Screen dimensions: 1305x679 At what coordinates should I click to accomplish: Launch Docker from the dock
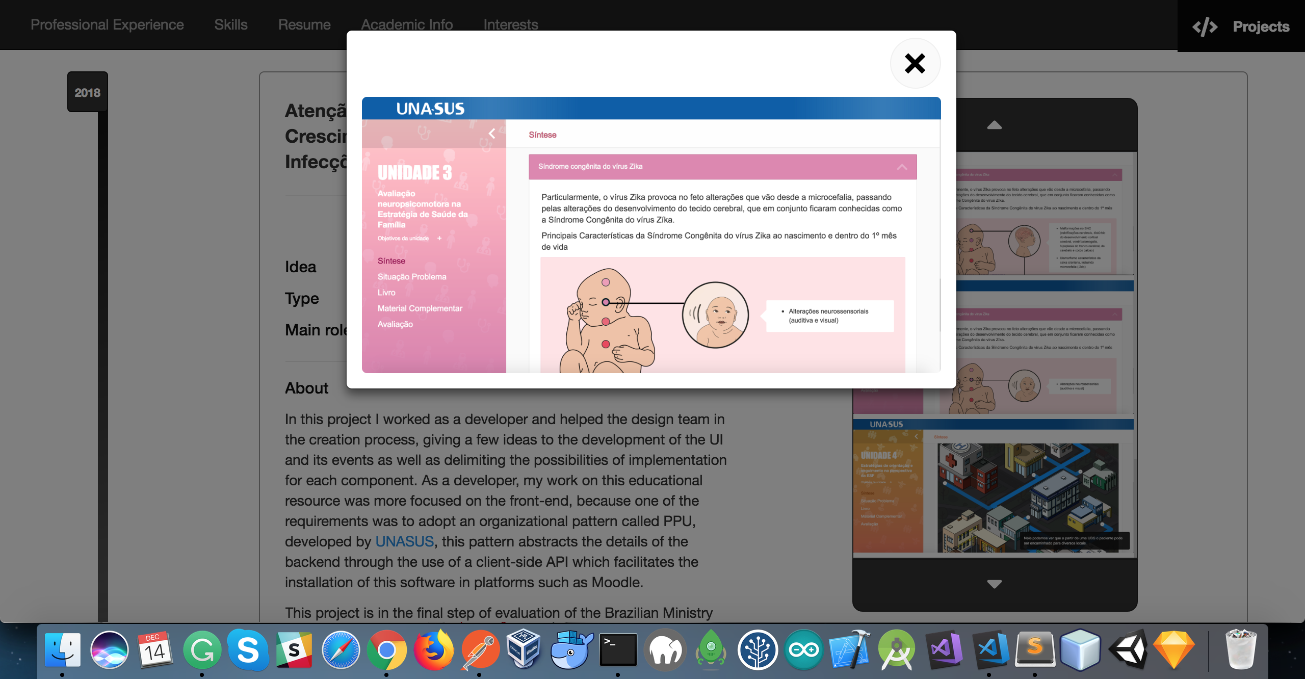click(x=571, y=650)
